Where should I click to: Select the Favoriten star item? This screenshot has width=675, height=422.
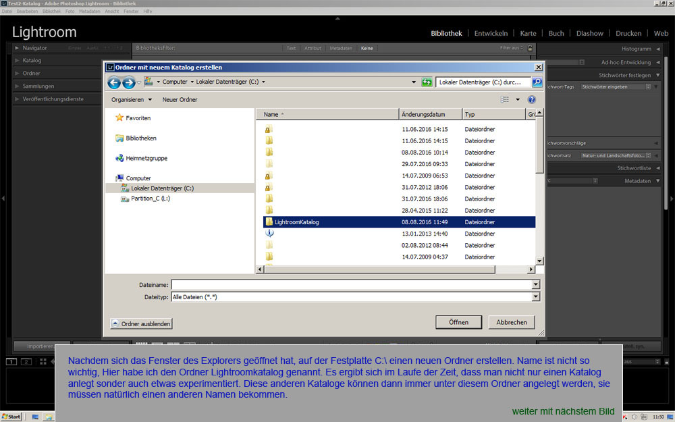coord(137,118)
